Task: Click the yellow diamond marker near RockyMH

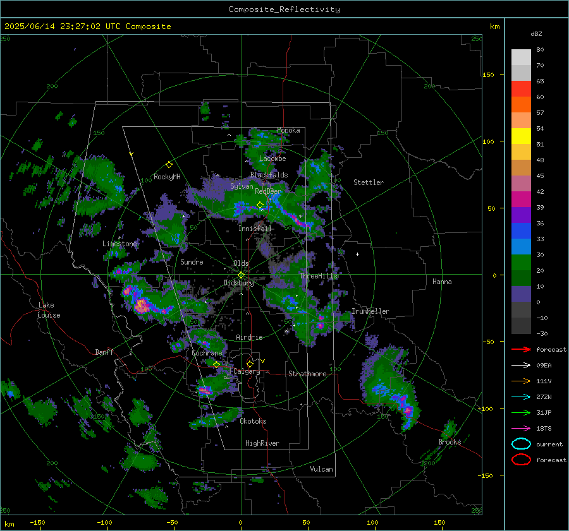Action: point(169,165)
